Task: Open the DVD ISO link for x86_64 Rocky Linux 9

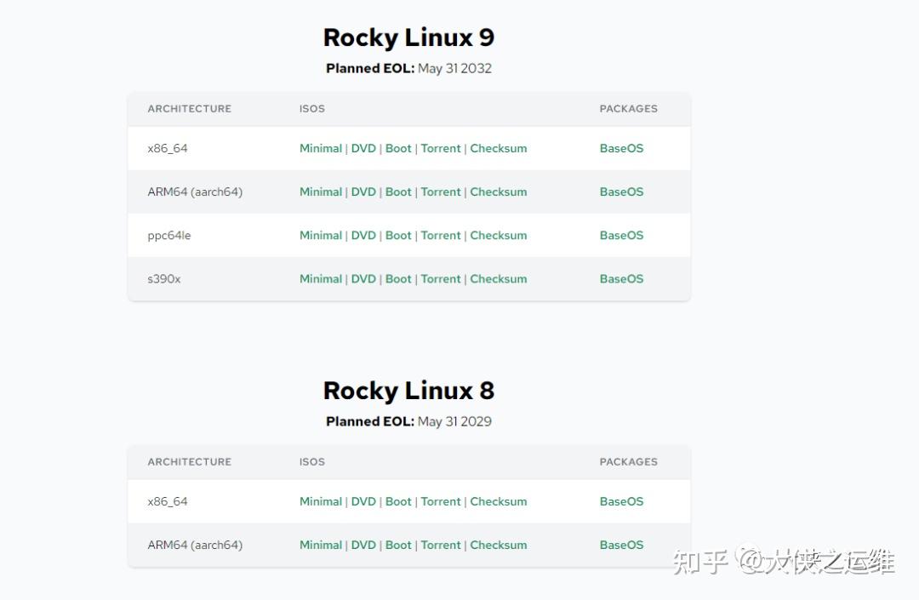Action: pyautogui.click(x=363, y=148)
